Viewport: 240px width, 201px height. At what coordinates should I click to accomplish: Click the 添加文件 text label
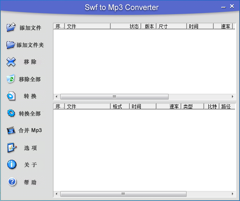click(x=30, y=28)
